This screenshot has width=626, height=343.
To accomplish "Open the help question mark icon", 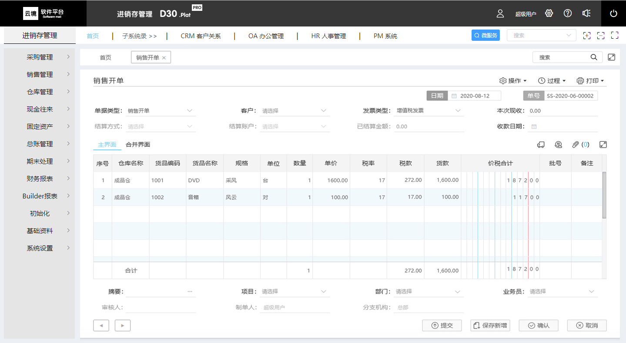I will point(567,13).
